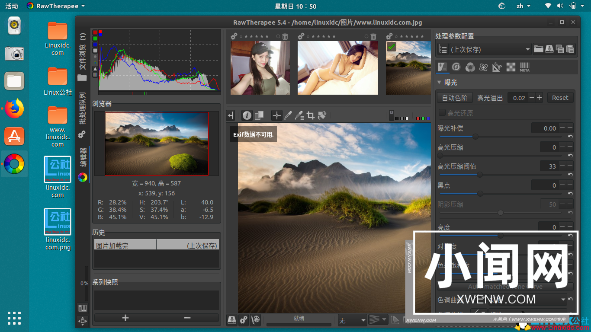Click the Reset button in 曝光
The width and height of the screenshot is (591, 332).
click(x=560, y=98)
